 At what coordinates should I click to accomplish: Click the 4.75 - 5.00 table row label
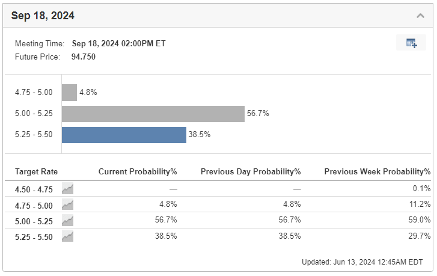pyautogui.click(x=34, y=206)
